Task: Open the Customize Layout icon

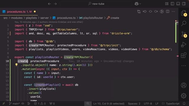Action: [167, 4]
